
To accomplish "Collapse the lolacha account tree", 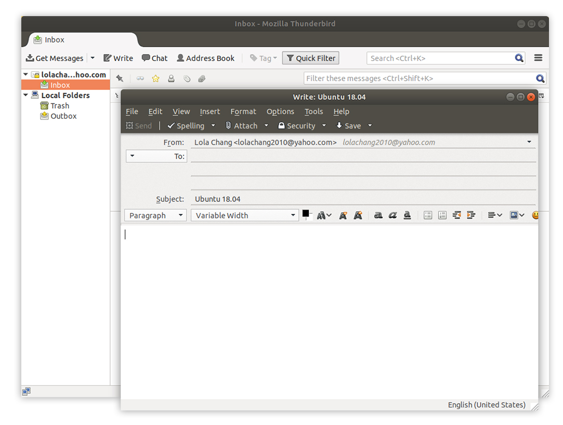I will coord(25,74).
